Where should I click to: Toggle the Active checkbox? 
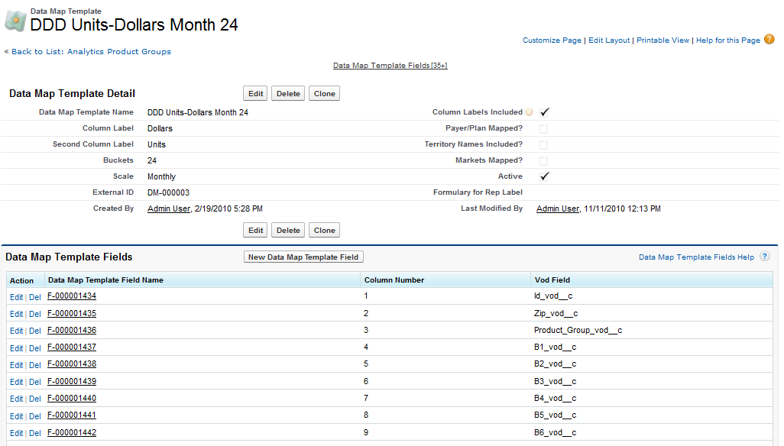(x=544, y=176)
